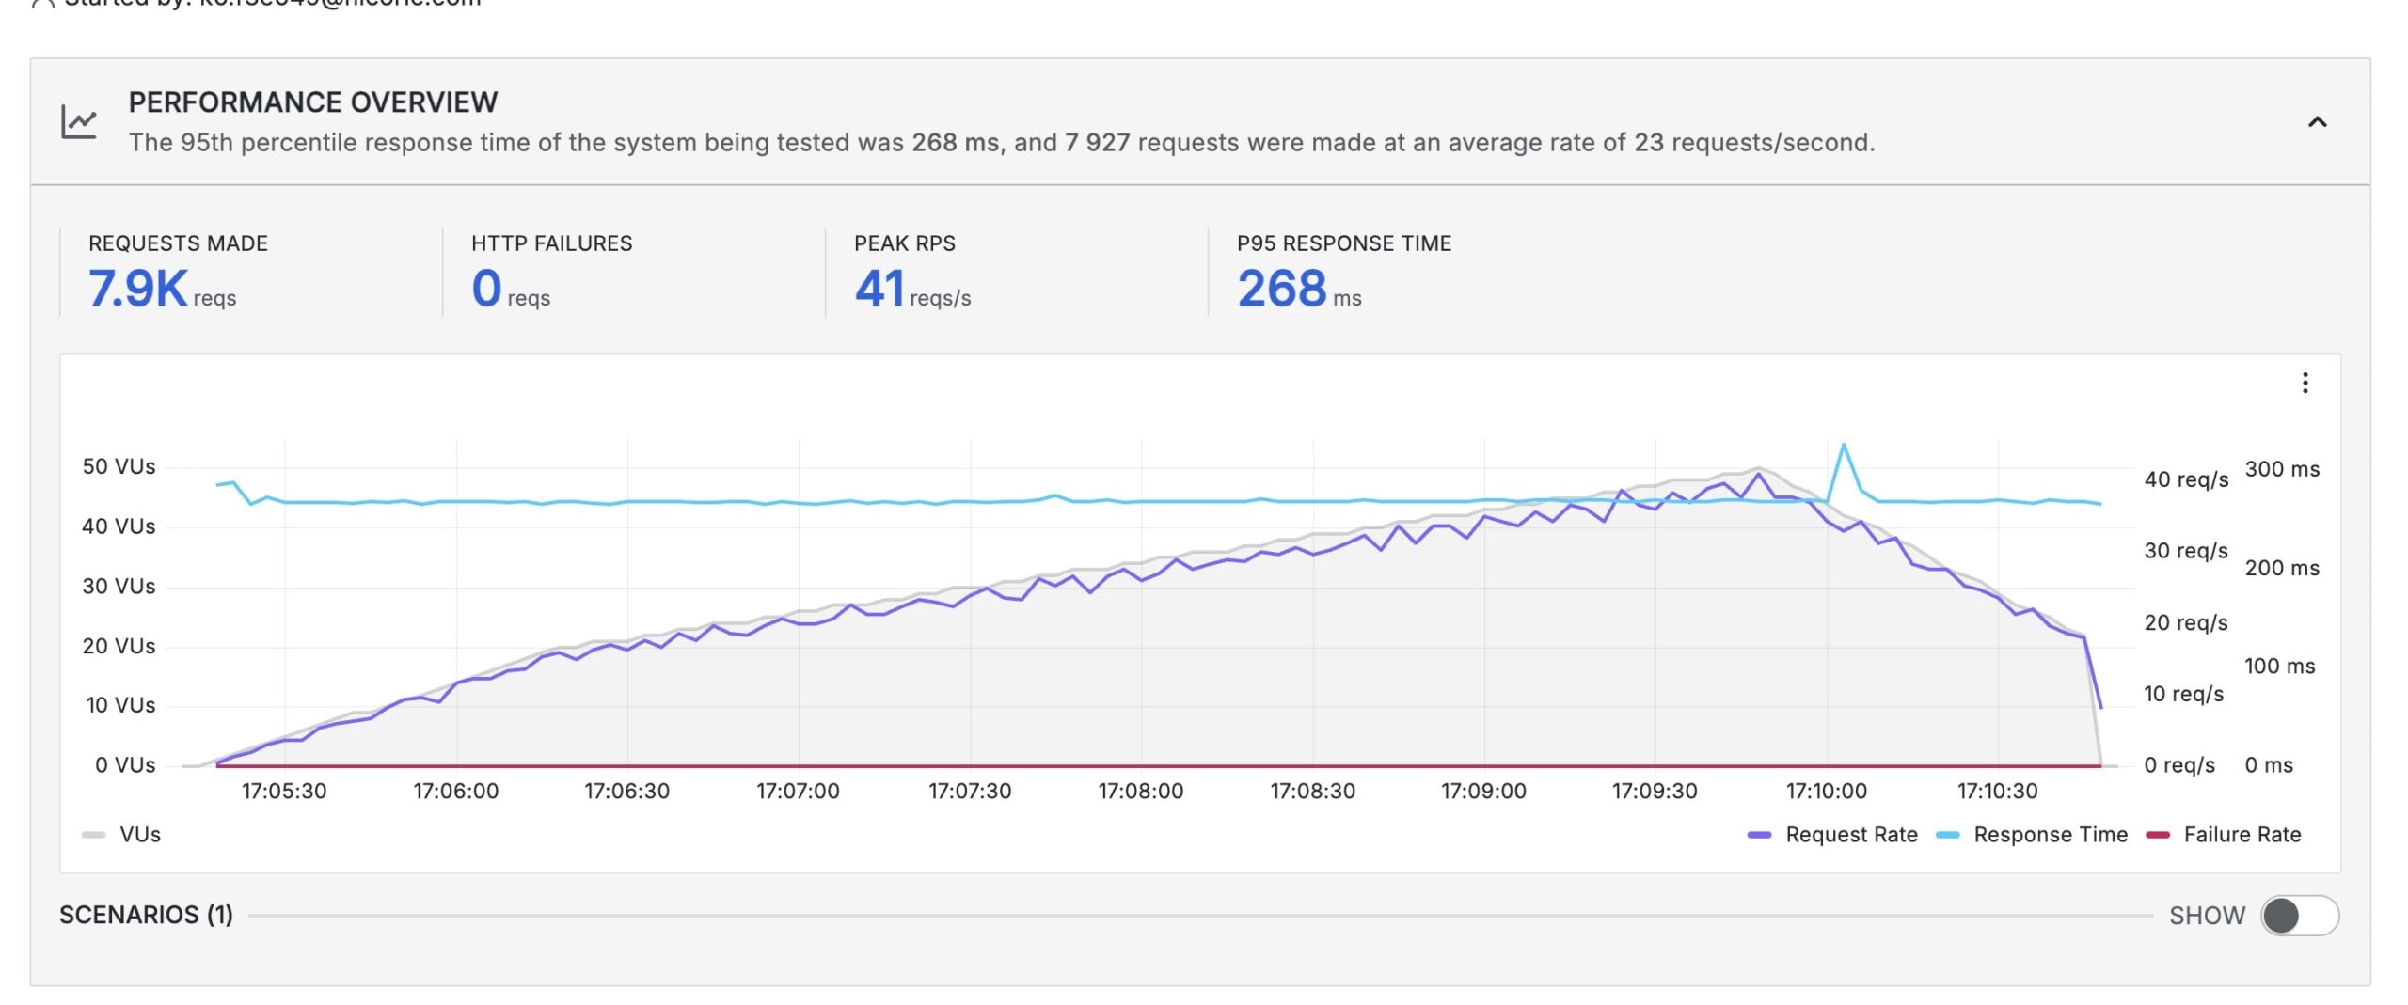Click the Scenarios (1) section heading

coord(146,915)
